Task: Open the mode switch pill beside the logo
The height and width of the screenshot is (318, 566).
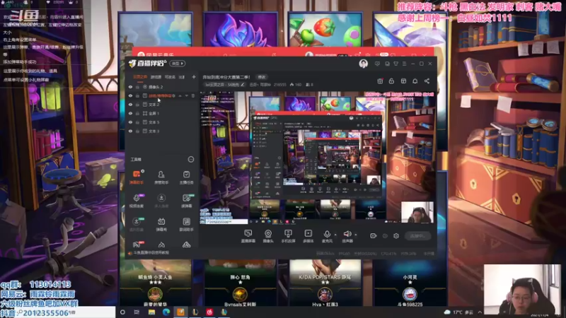Action: 178,64
